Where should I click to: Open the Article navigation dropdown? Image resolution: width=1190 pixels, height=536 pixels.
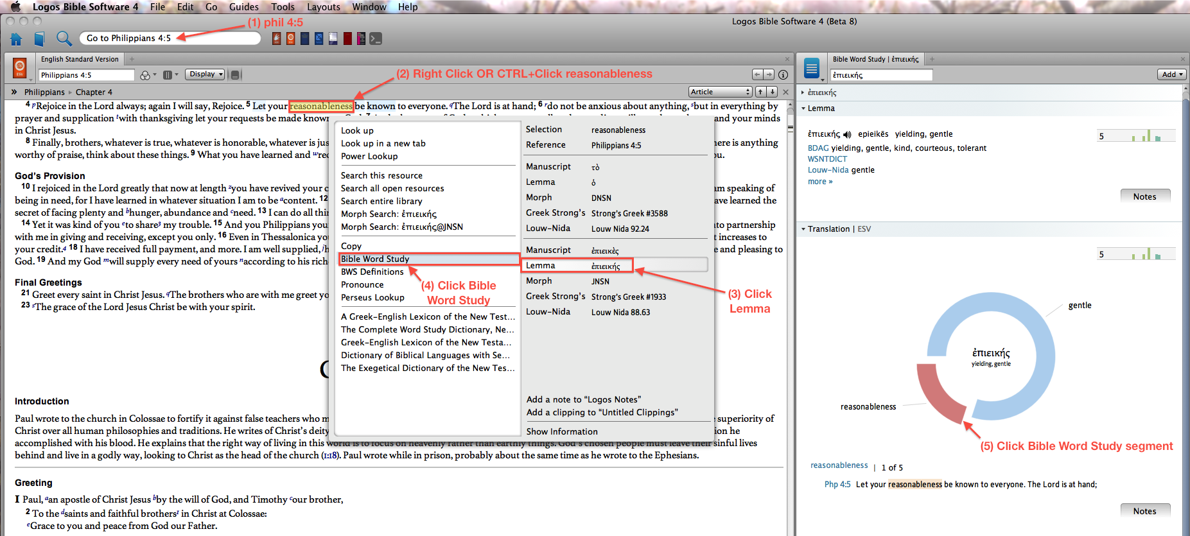(720, 92)
